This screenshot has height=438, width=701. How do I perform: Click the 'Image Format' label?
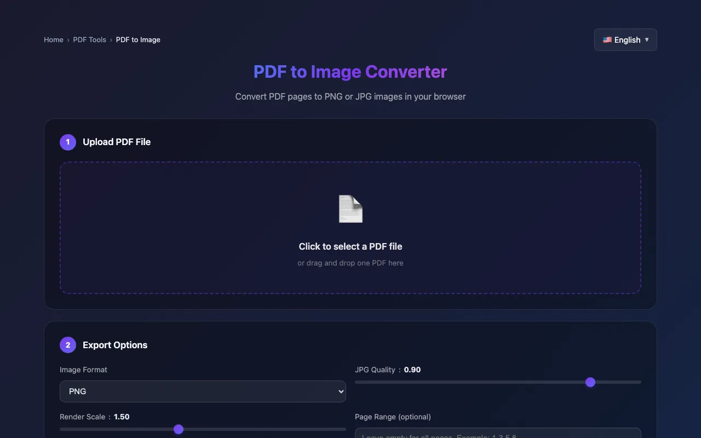83,370
